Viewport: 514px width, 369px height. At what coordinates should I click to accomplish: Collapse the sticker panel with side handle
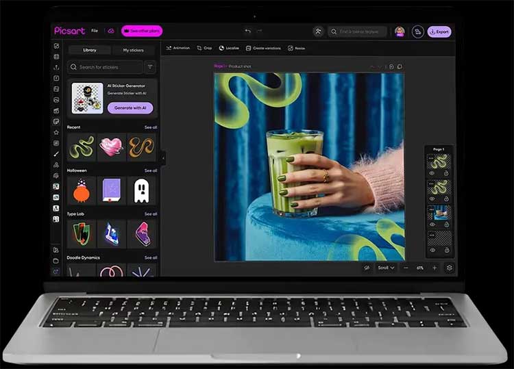click(163, 158)
